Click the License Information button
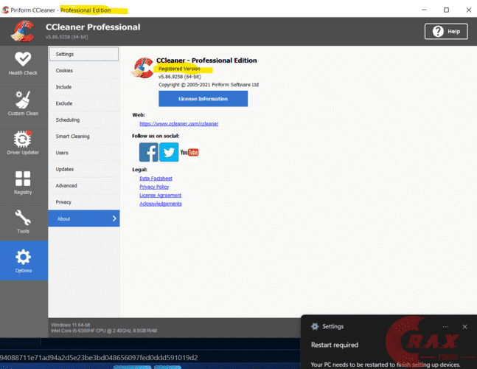 [x=203, y=99]
